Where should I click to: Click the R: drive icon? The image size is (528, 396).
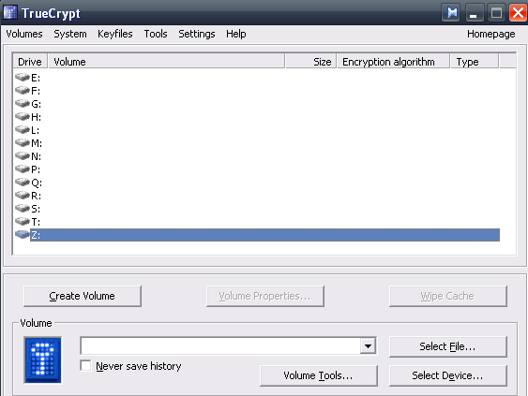tap(23, 196)
